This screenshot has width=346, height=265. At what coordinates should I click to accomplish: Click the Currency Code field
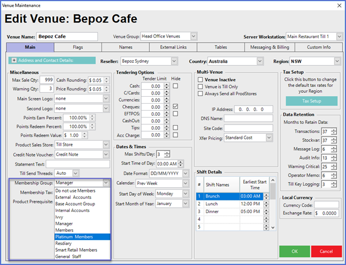[x=326, y=205]
